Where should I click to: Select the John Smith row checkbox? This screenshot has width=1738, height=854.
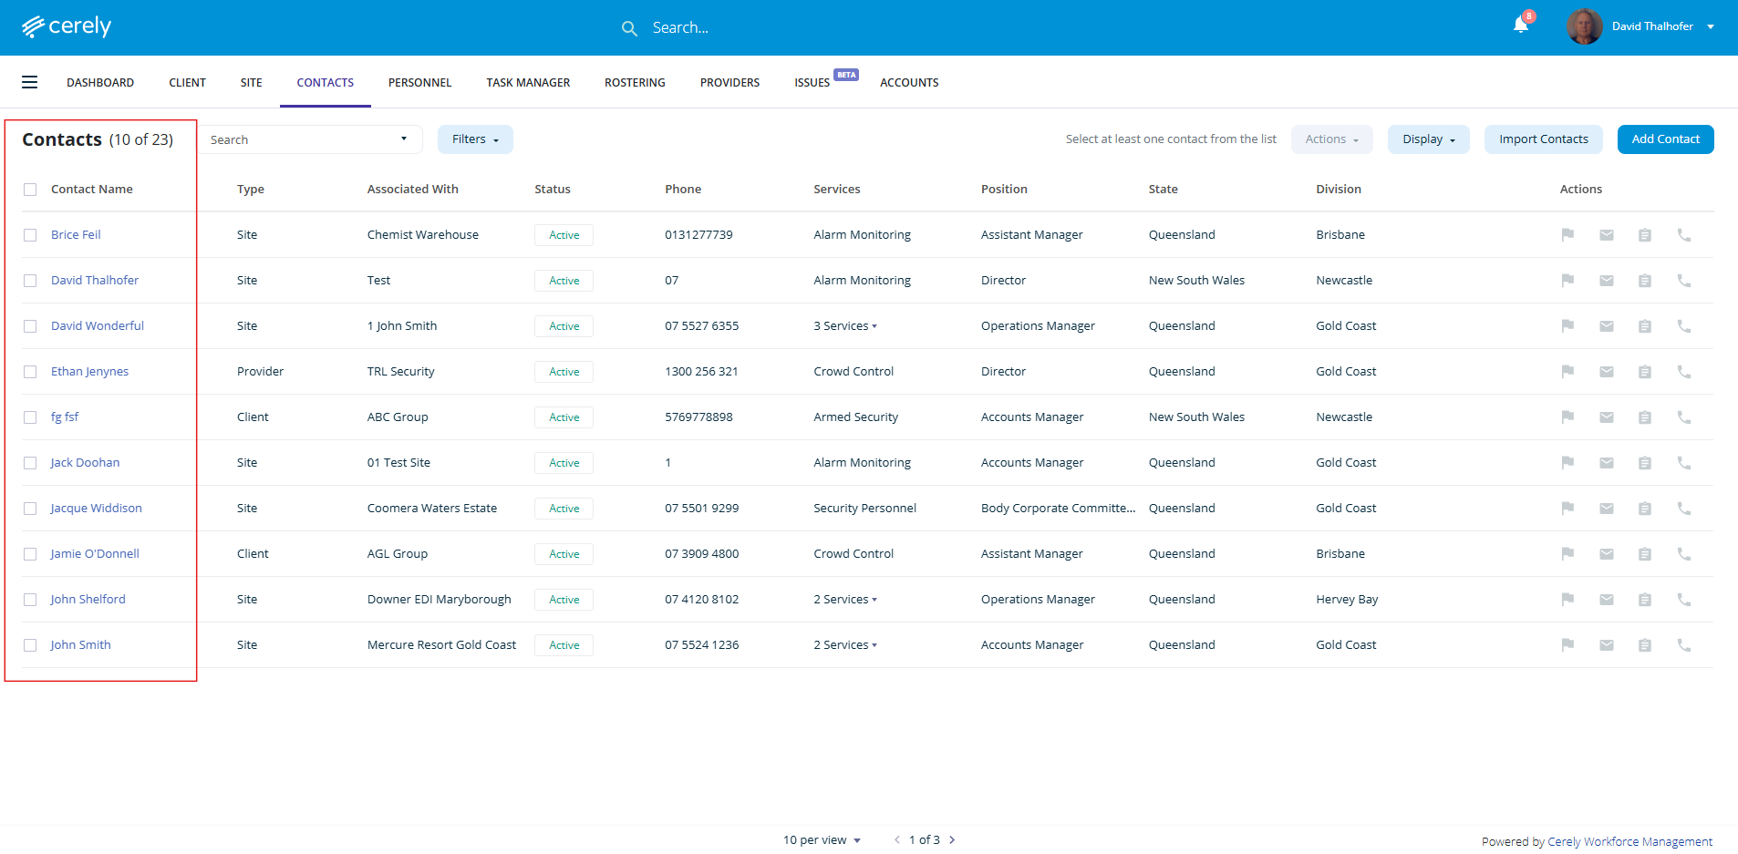tap(30, 645)
